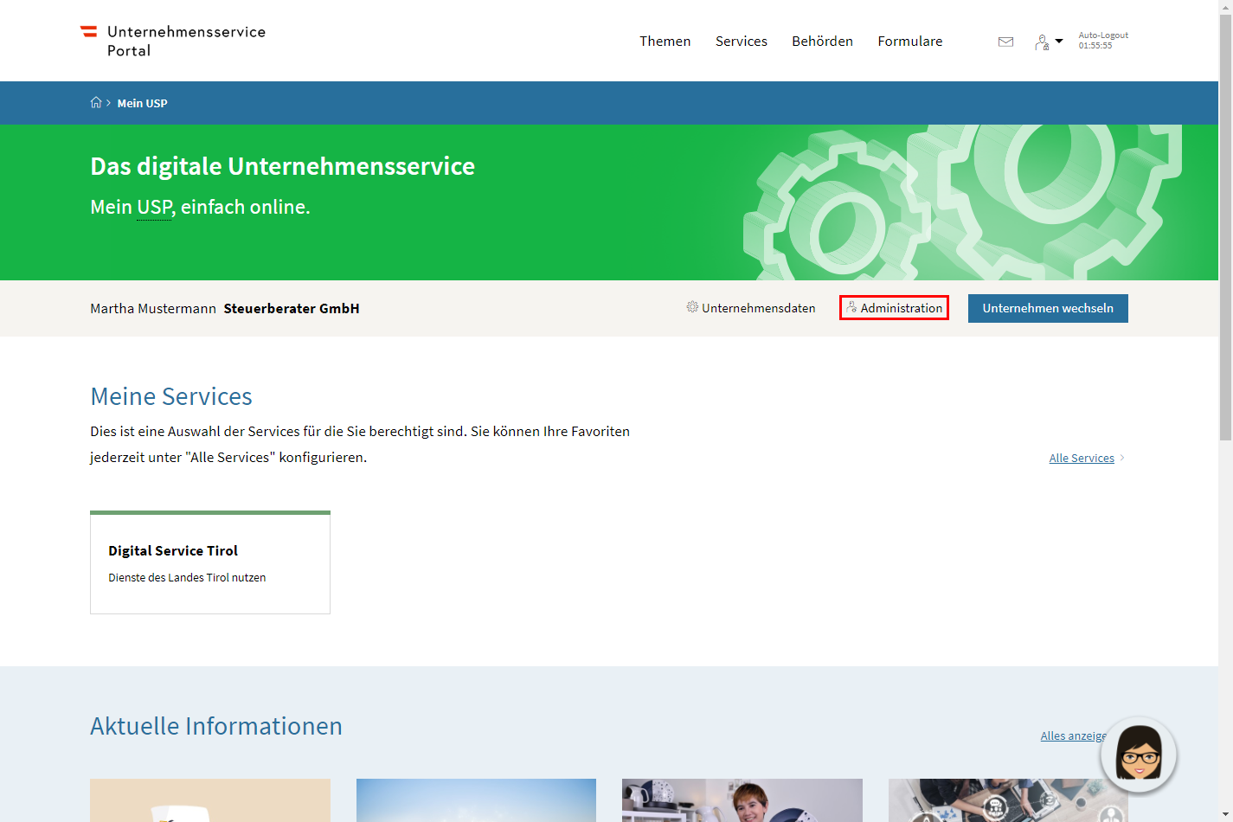Image resolution: width=1233 pixels, height=822 pixels.
Task: Click the Mein USP breadcrumb
Action: (x=142, y=103)
